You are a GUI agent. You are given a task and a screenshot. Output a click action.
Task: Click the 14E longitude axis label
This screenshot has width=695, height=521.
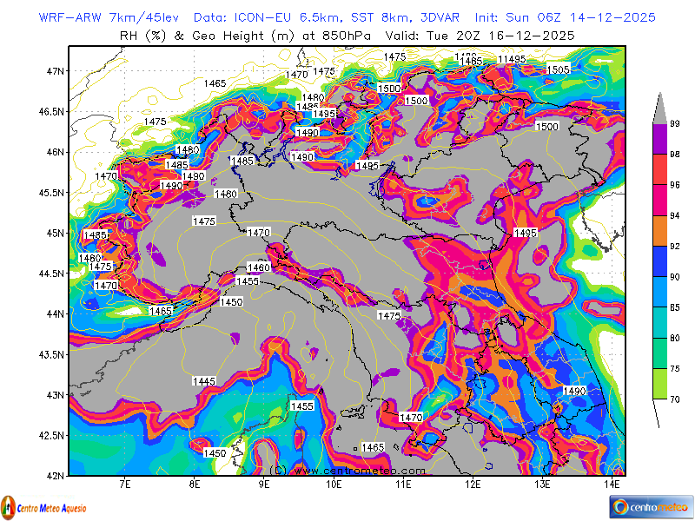(612, 484)
